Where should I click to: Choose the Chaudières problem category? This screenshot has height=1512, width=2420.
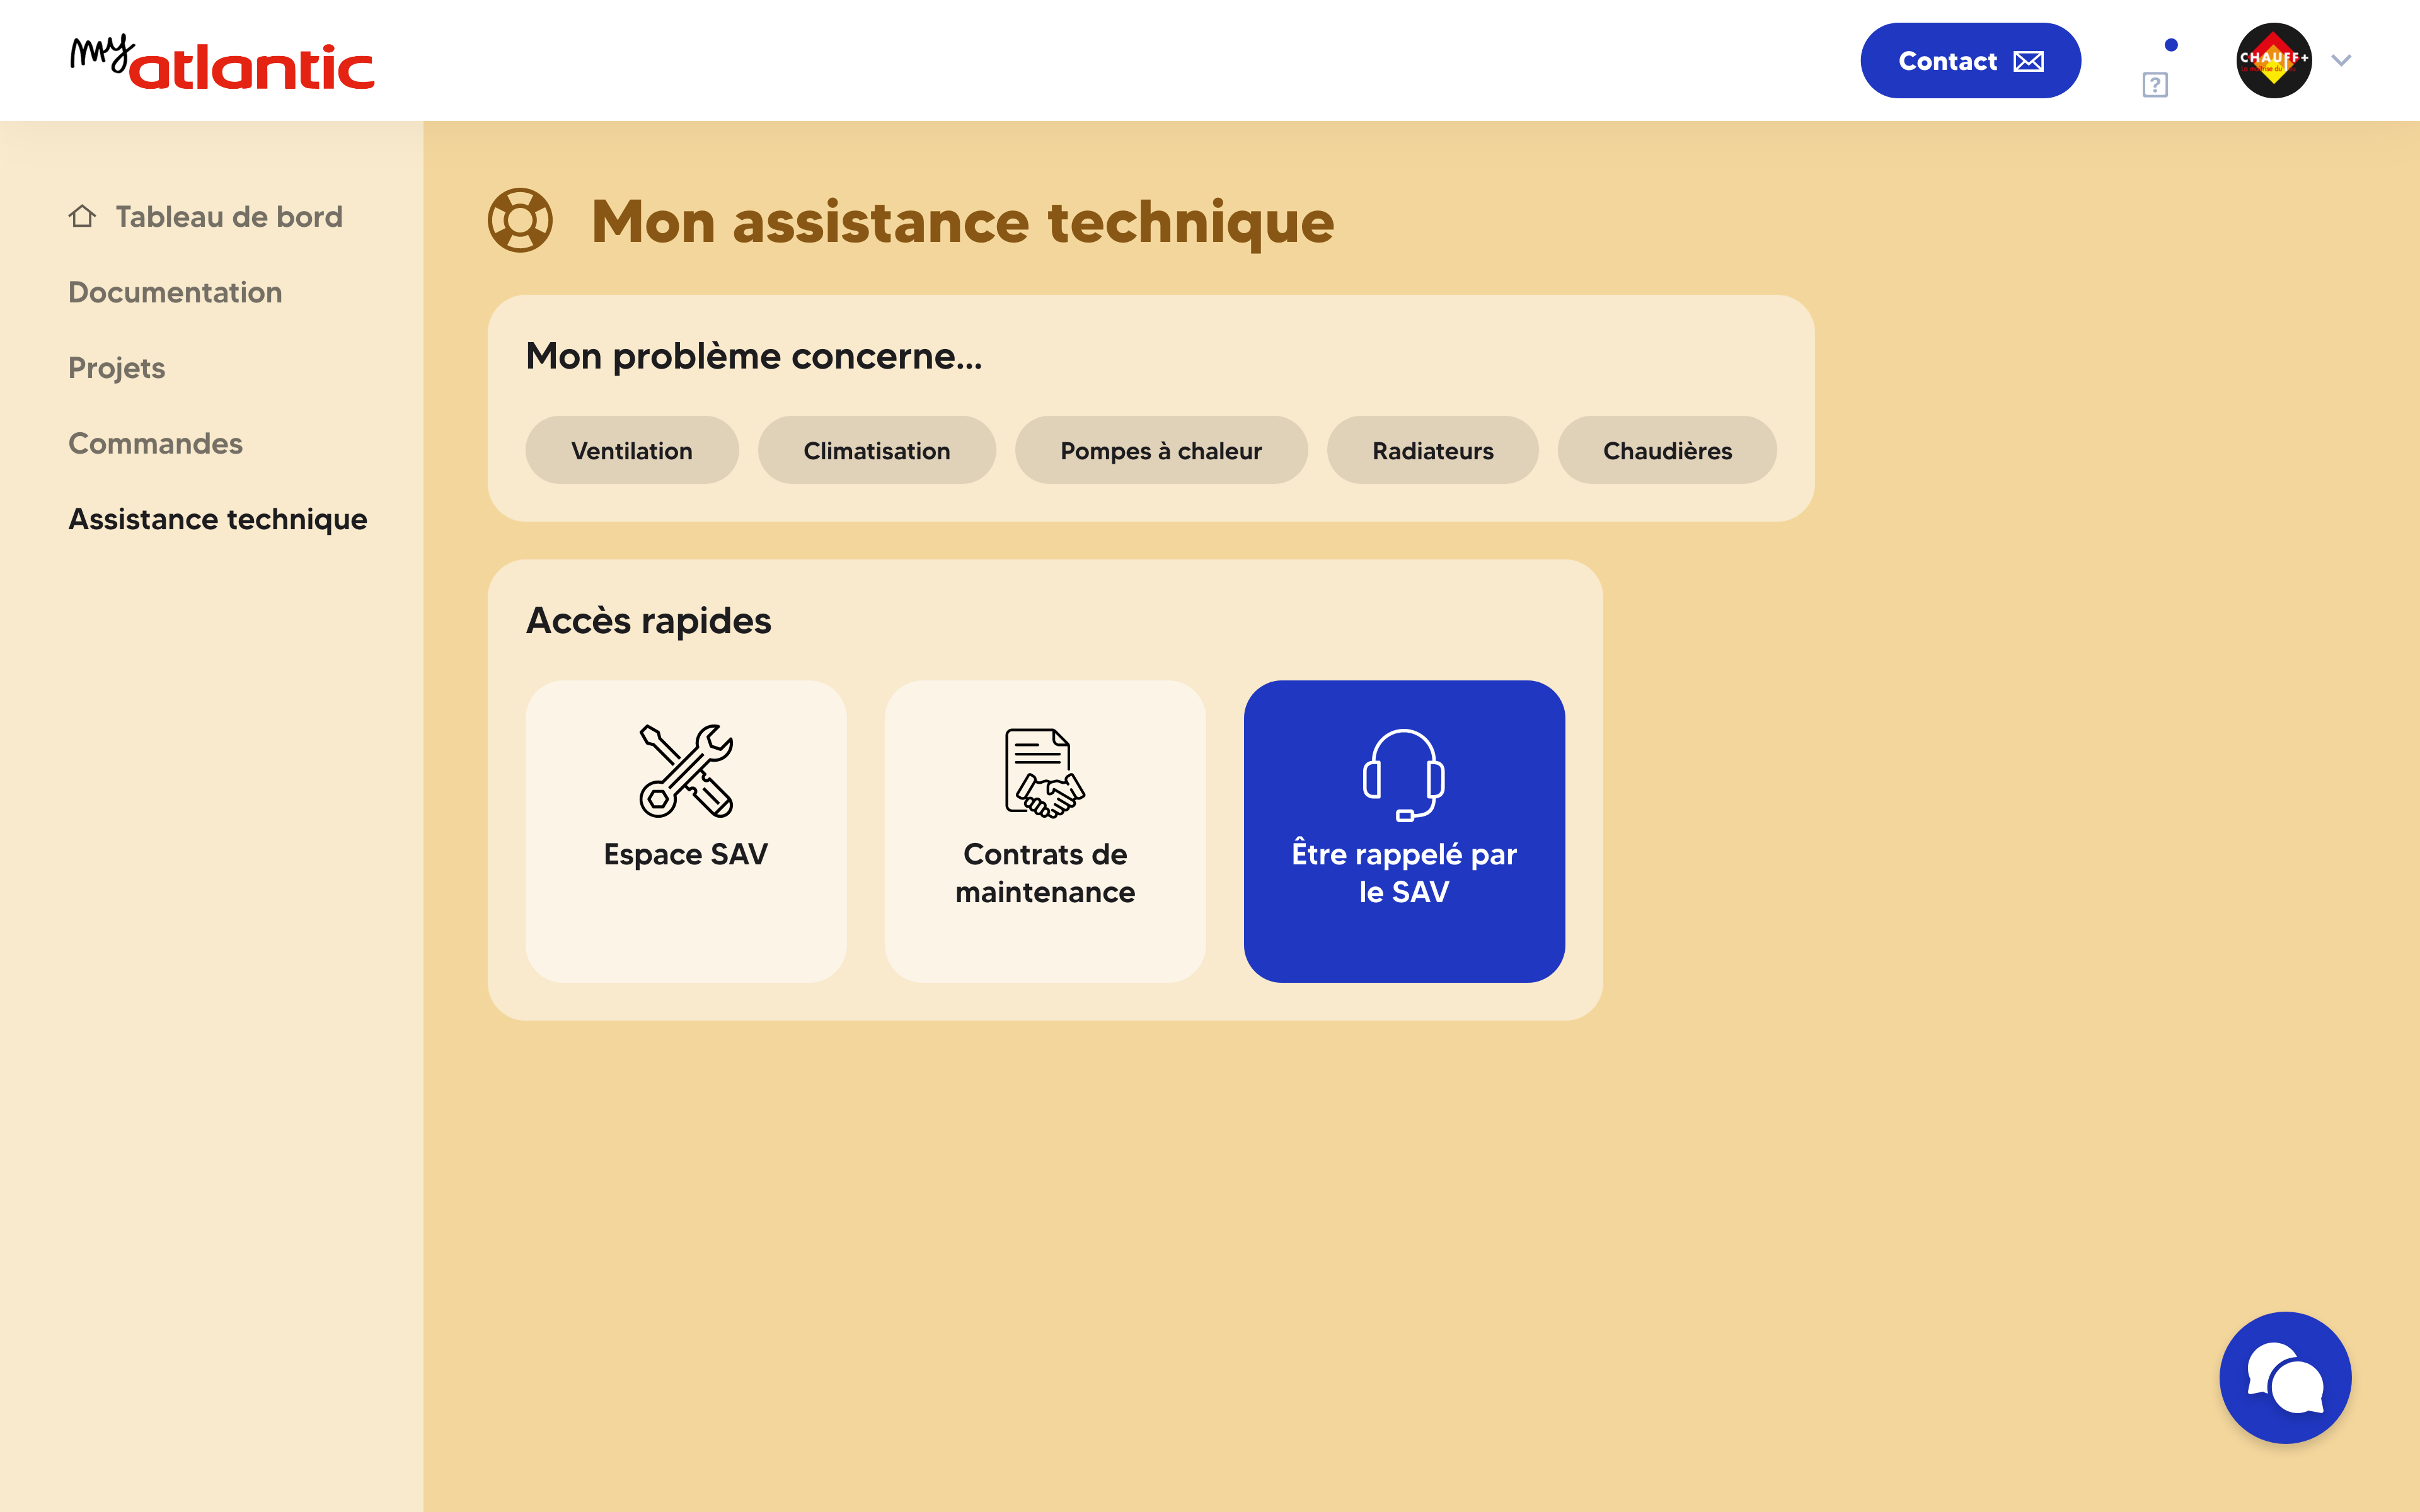[x=1666, y=451]
